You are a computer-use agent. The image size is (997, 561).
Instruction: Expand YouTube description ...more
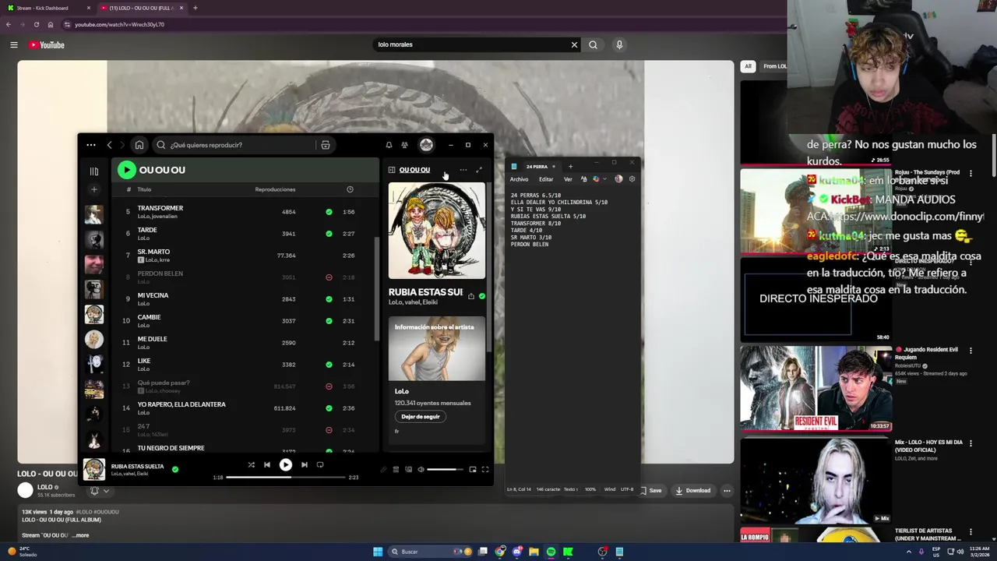click(x=81, y=535)
